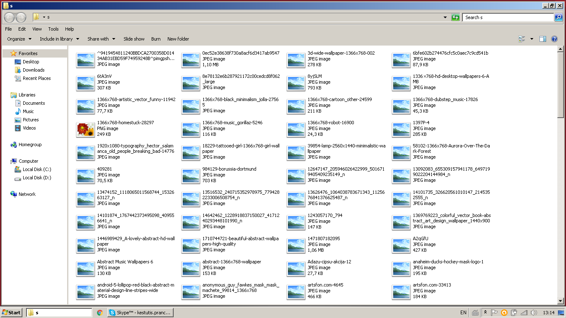Open network signal tray icon
This screenshot has height=318, width=566.
(x=524, y=313)
